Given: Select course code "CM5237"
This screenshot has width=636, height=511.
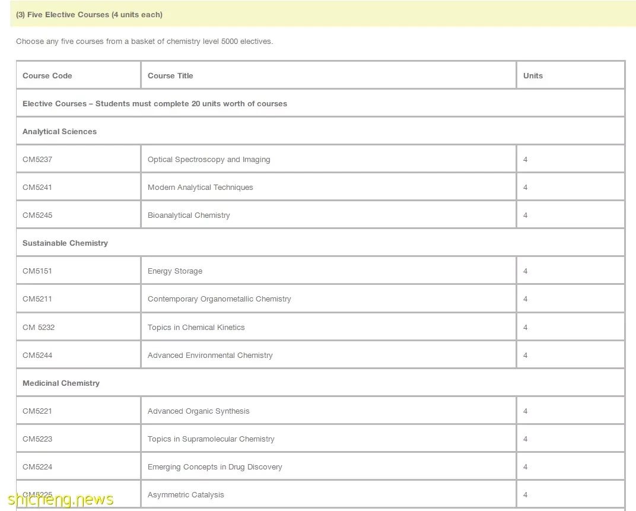Looking at the screenshot, I should (37, 160).
